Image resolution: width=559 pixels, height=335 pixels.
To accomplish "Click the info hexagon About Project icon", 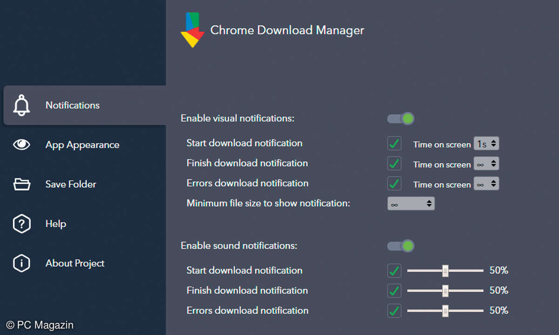I will click(x=21, y=263).
